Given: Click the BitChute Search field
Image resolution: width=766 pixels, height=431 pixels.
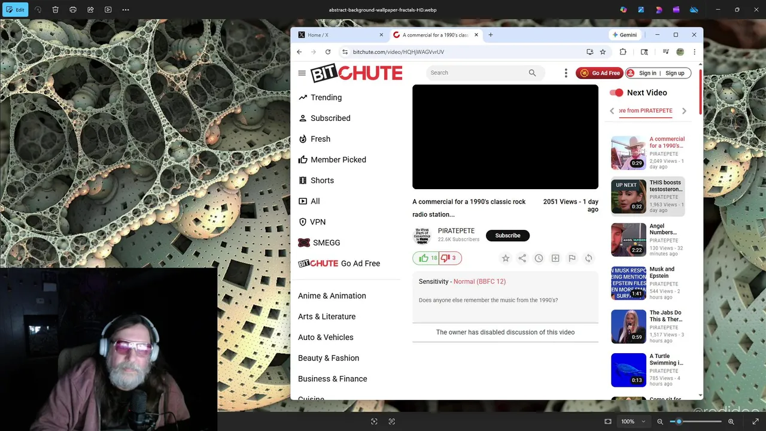Looking at the screenshot, I should click(x=476, y=72).
